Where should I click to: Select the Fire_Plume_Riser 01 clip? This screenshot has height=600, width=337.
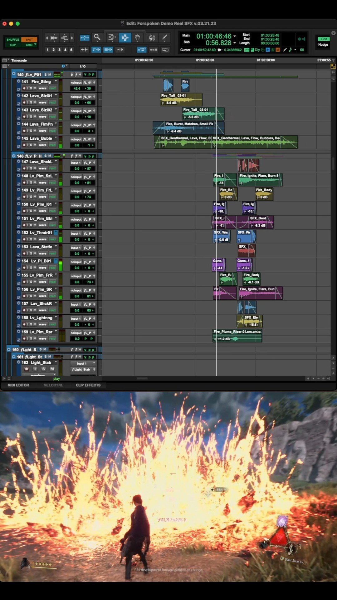pyautogui.click(x=237, y=336)
